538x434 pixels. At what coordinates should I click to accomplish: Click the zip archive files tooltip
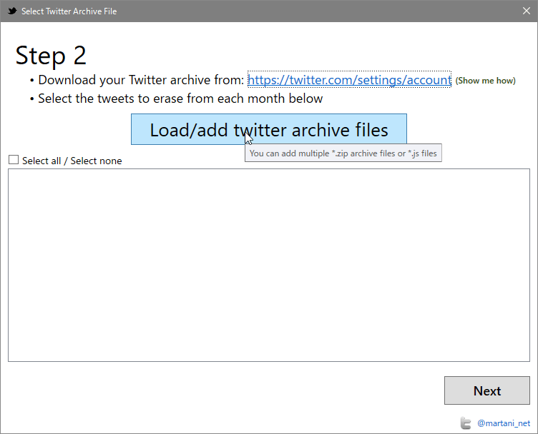(343, 153)
